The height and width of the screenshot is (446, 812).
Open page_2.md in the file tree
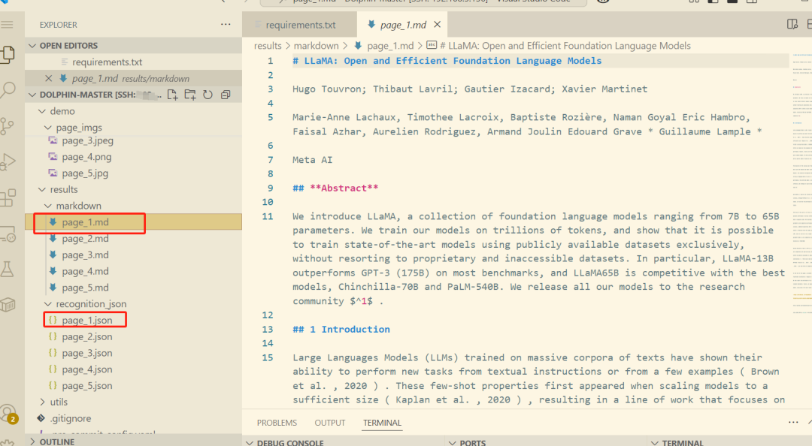pos(85,239)
